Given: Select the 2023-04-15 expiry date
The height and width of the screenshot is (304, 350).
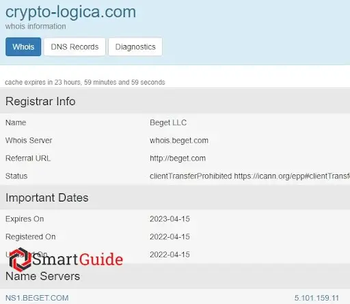Looking at the screenshot, I should tap(170, 219).
